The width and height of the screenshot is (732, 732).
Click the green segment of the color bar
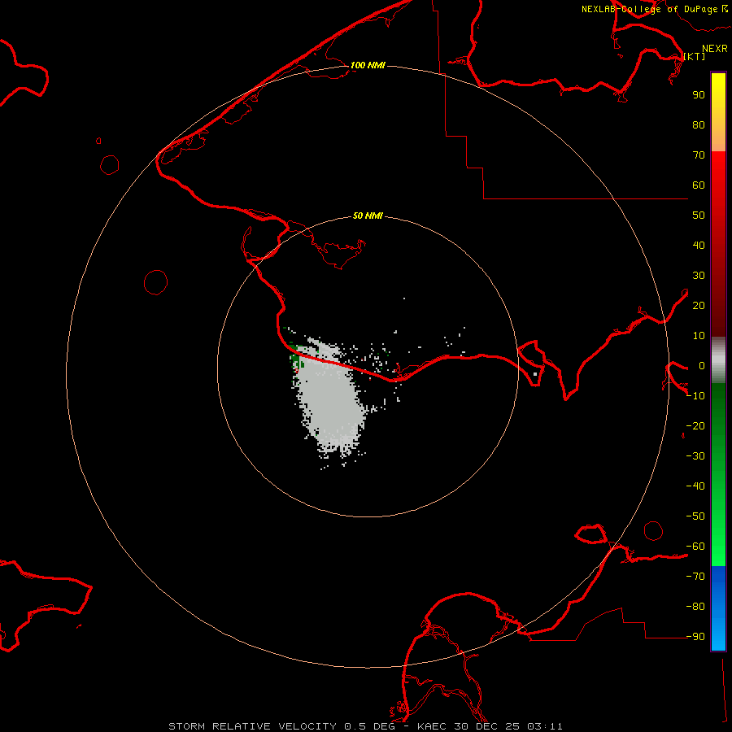(718, 474)
